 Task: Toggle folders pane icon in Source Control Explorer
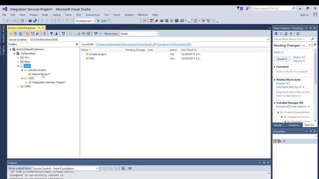pyautogui.click(x=10, y=34)
